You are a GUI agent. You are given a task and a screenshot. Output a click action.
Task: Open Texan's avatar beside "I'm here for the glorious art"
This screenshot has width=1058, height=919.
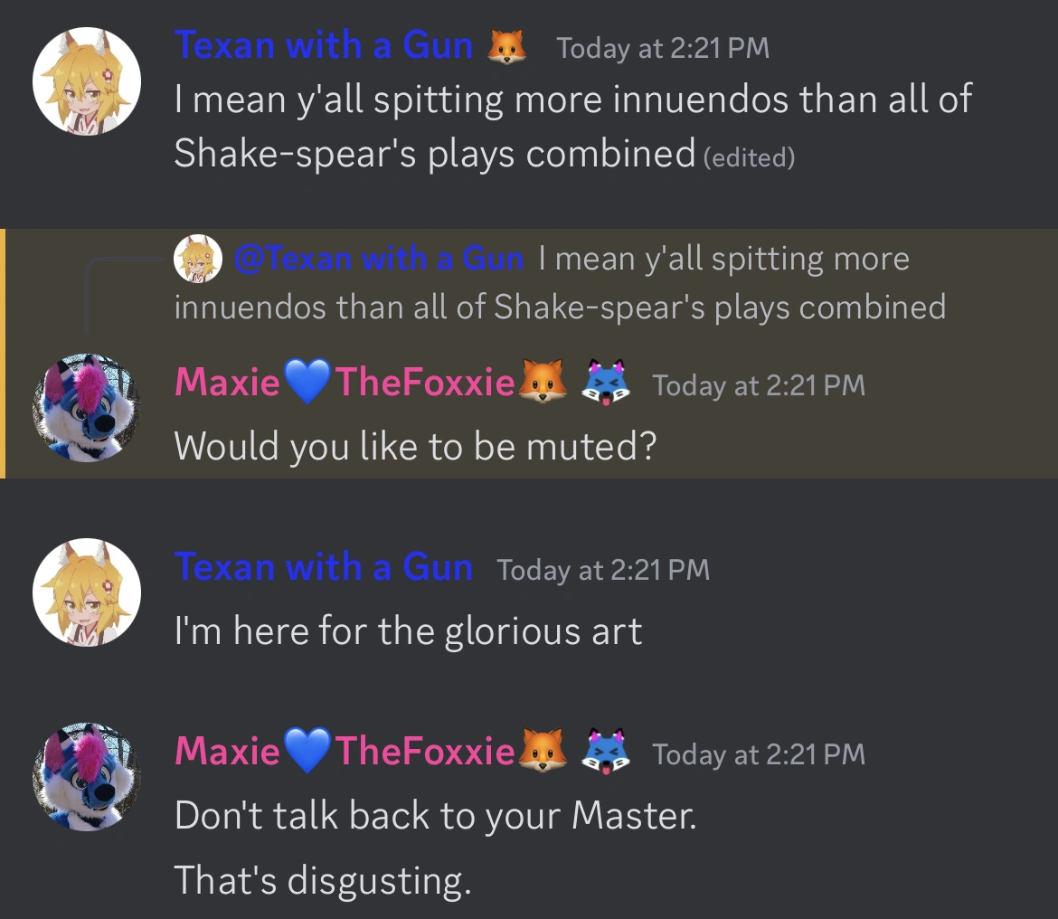point(87,592)
